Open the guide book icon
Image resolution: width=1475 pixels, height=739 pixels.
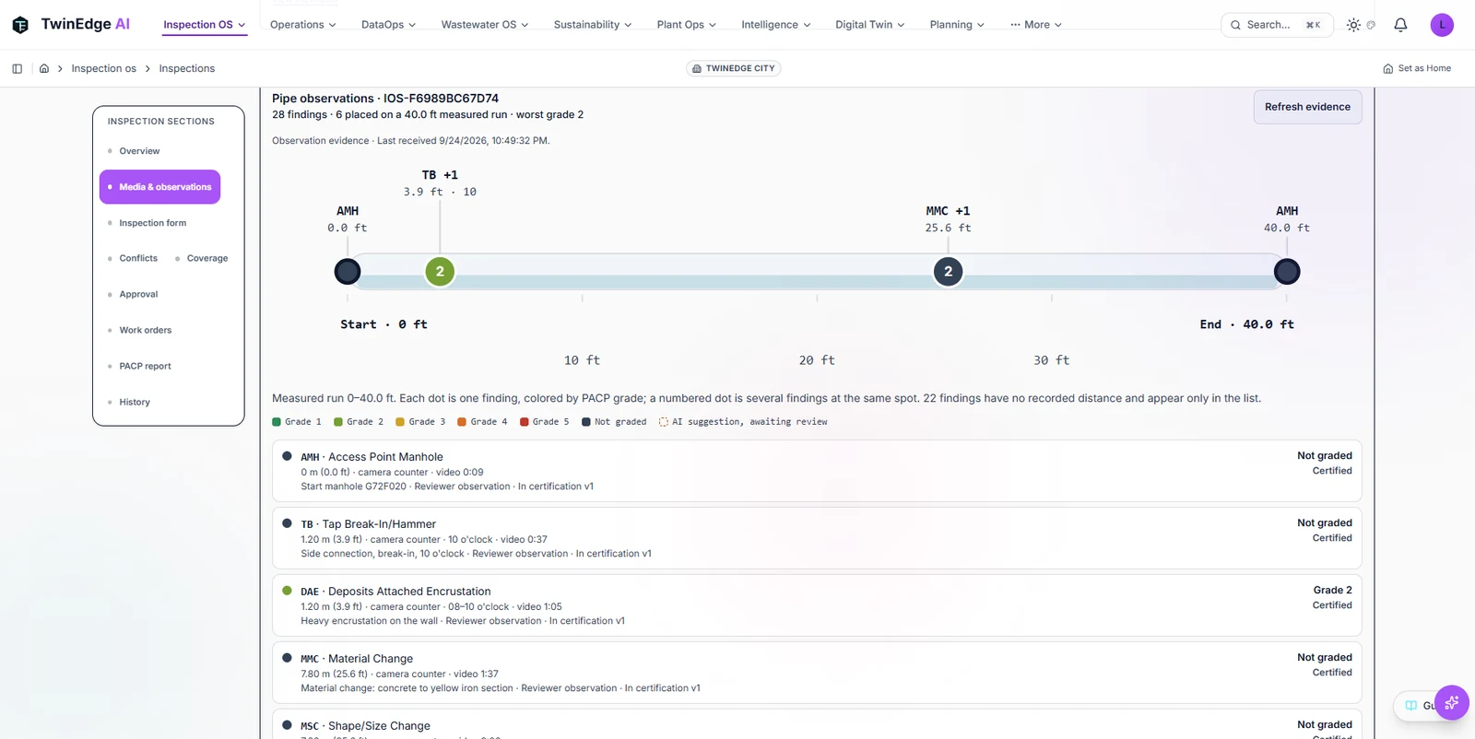1410,706
